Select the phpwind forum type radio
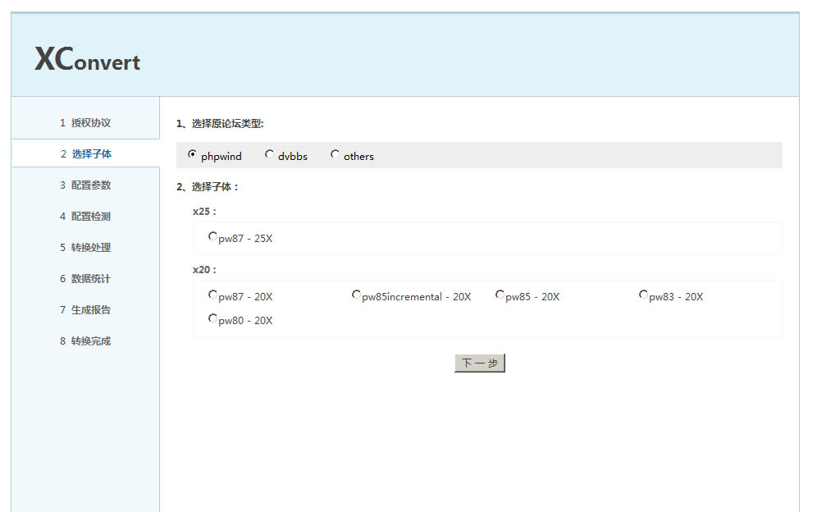This screenshot has height=512, width=817. (193, 154)
